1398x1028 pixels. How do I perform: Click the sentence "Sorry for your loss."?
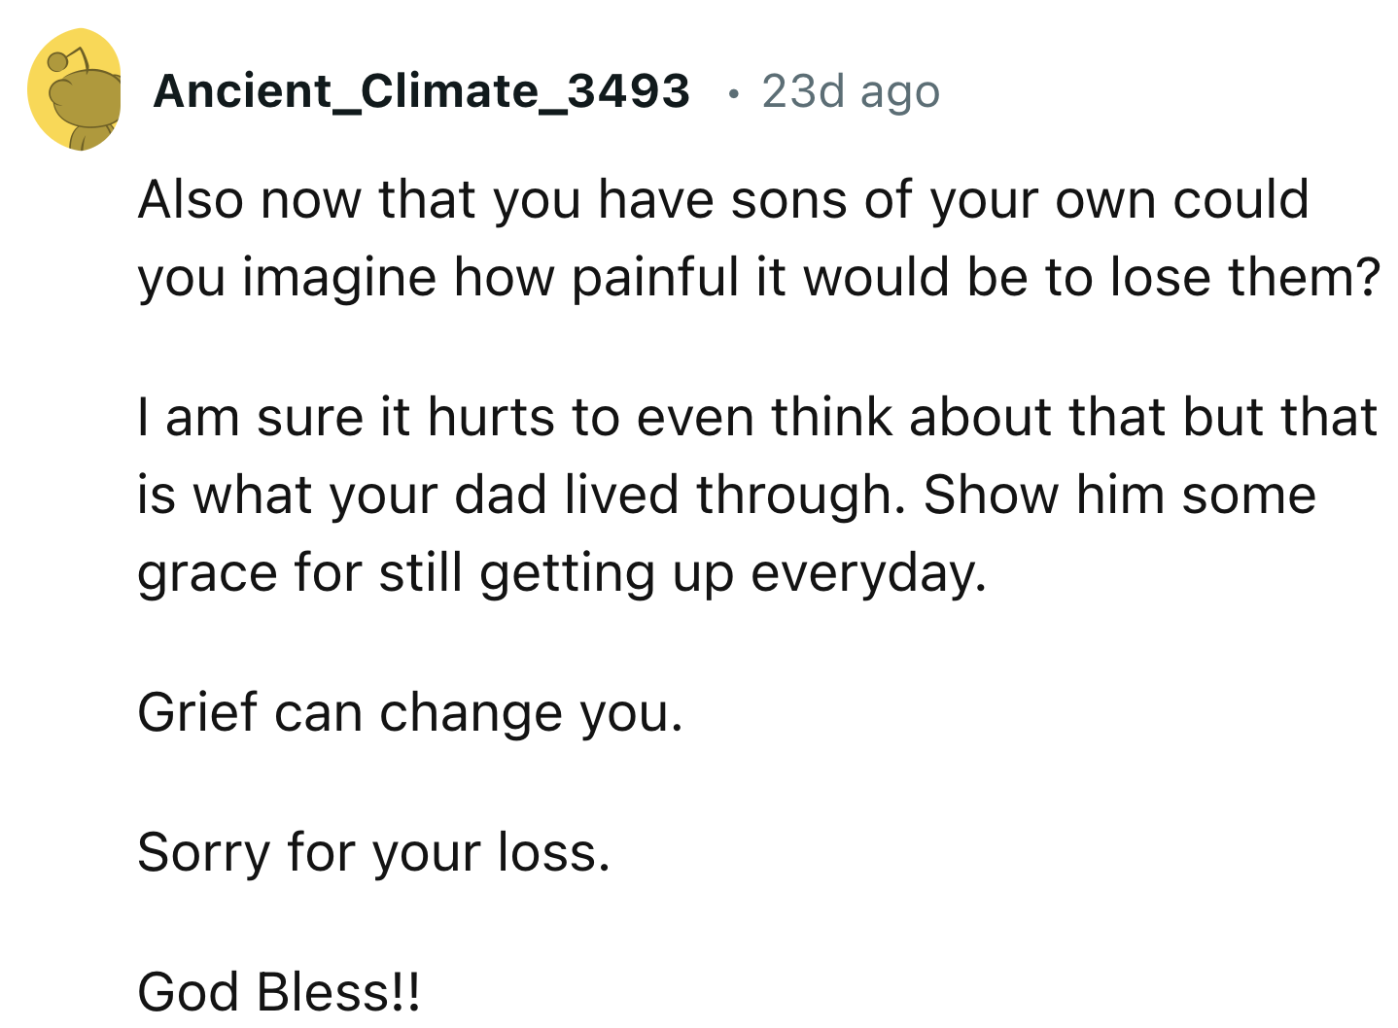(373, 853)
